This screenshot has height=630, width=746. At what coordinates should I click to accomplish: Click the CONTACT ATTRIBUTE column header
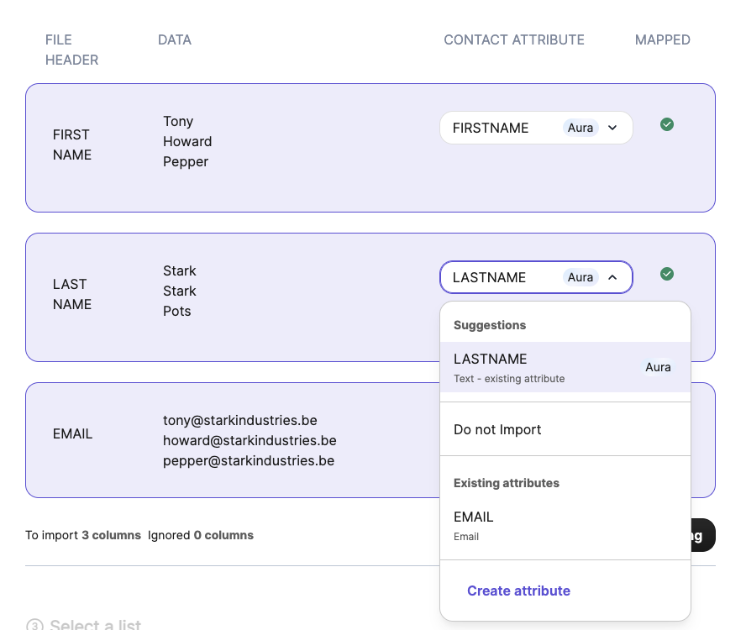point(513,39)
